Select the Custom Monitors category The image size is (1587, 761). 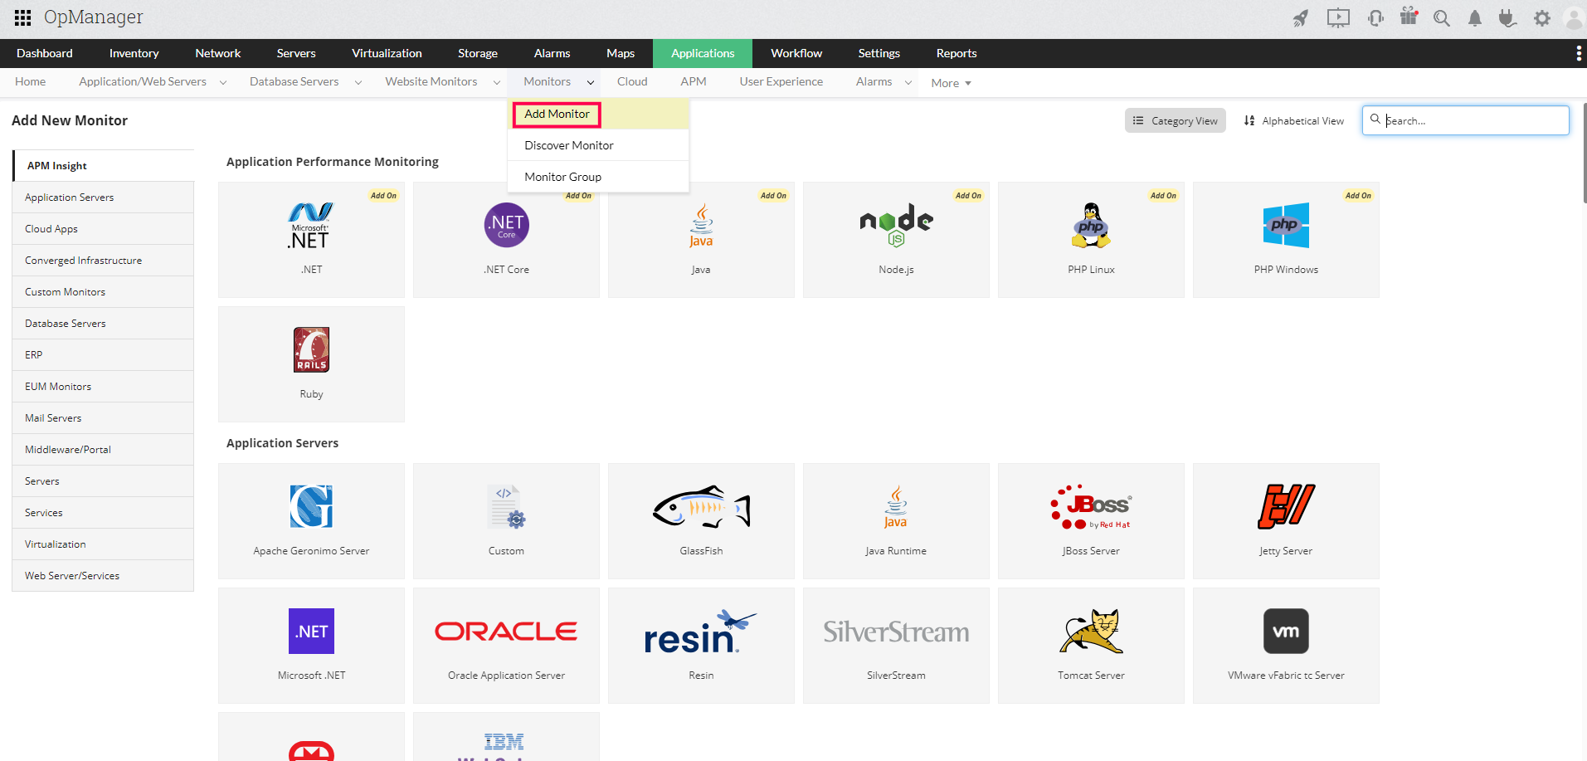pos(65,291)
